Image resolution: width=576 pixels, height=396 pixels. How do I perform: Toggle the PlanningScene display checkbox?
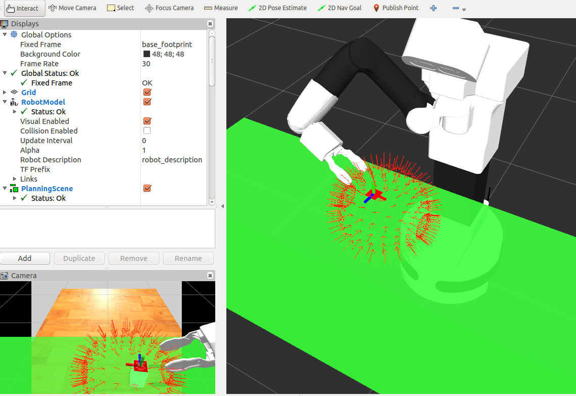[x=147, y=188]
